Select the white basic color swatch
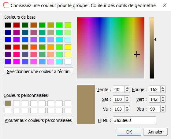Image resolution: width=171 pixels, height=139 pixels. click(68, 62)
